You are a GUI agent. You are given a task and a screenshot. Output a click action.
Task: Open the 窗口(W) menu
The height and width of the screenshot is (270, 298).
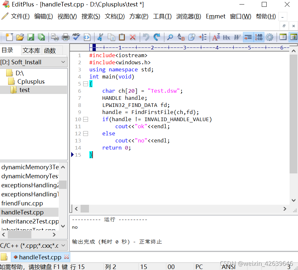tap(240, 16)
